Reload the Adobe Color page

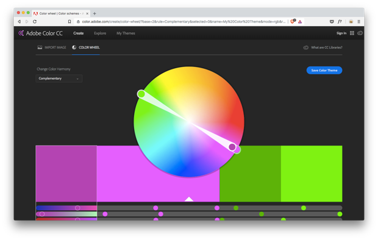tap(35, 21)
